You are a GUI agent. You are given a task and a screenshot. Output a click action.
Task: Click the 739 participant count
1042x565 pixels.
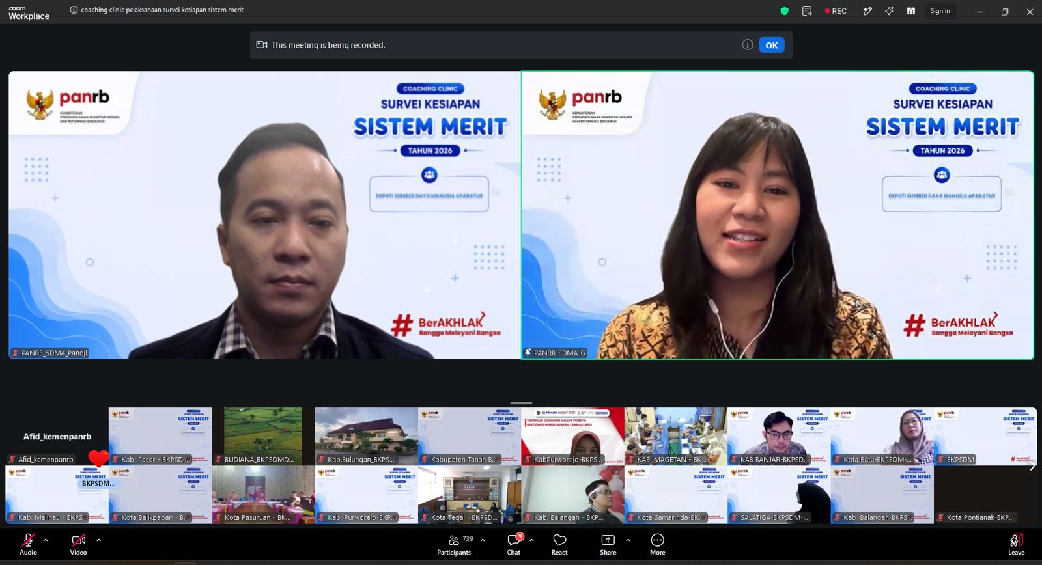click(468, 539)
